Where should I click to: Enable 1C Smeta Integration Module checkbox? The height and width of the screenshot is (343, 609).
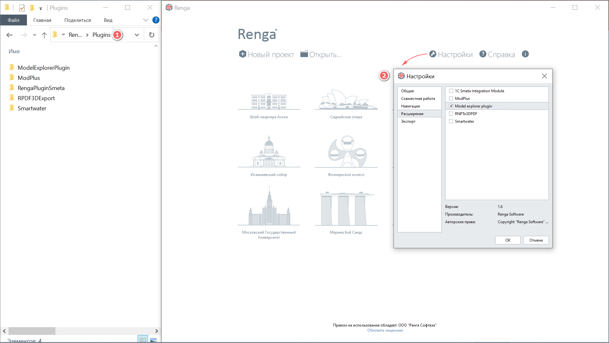tap(451, 91)
